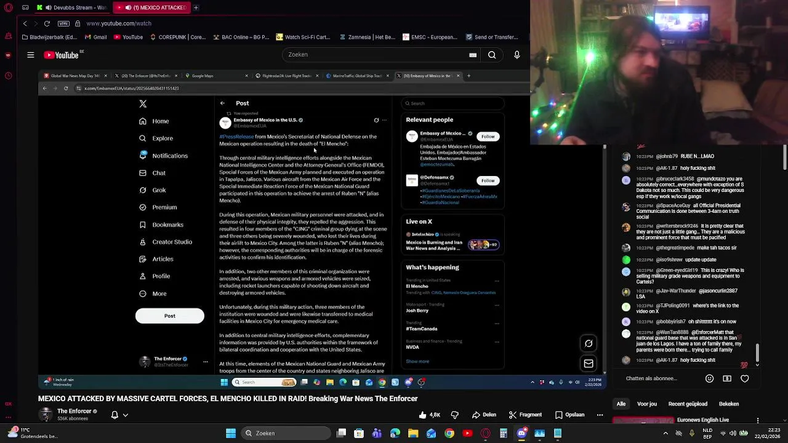The height and width of the screenshot is (443, 788).
Task: Open Calculator from the taskbar
Action: [504, 433]
